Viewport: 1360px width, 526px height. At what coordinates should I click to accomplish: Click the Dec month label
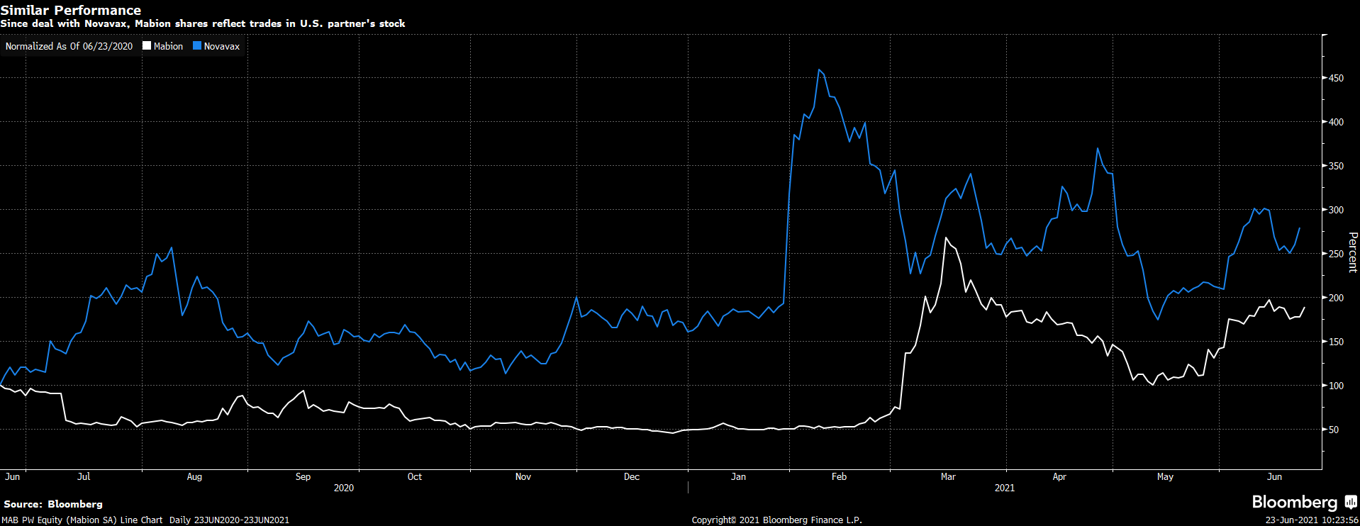click(x=632, y=476)
